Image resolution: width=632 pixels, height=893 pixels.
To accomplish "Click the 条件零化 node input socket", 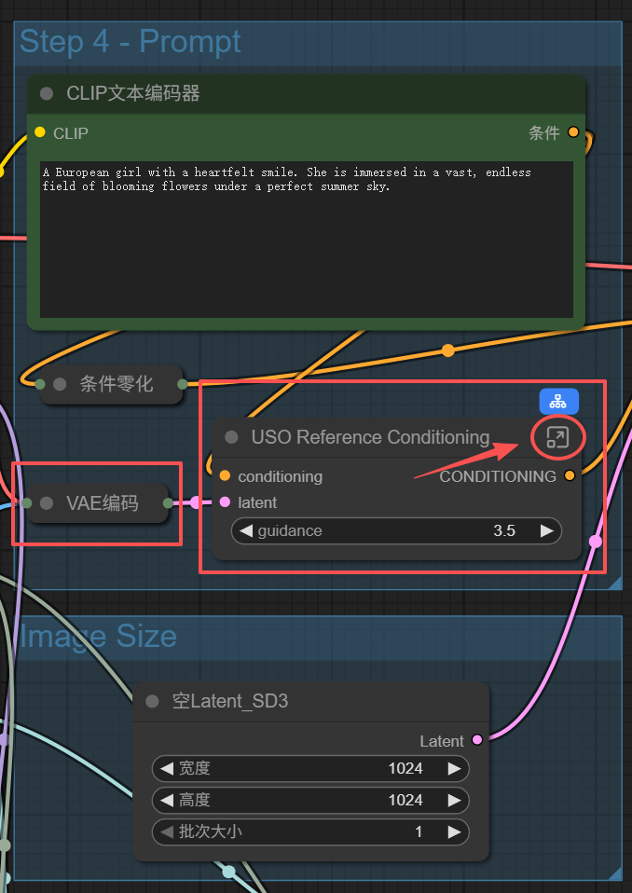I will click(x=40, y=384).
